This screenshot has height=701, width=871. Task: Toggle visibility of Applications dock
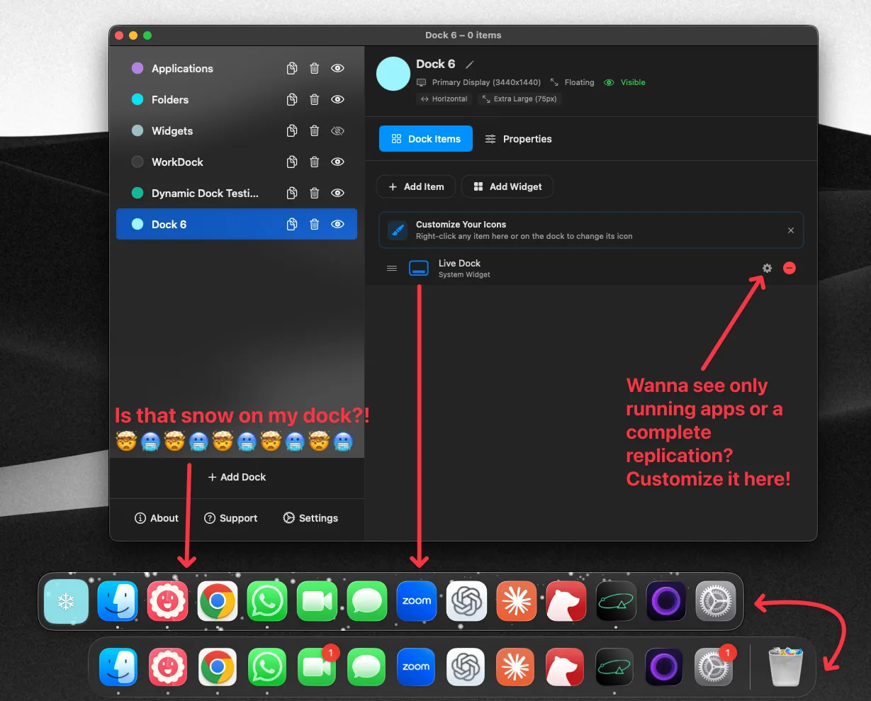(x=338, y=69)
